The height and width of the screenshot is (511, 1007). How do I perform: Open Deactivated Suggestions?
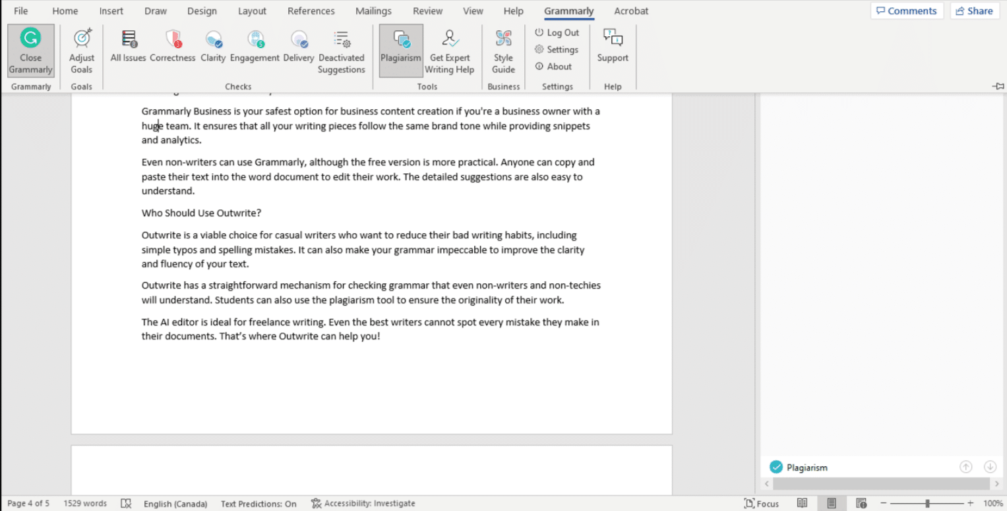(x=342, y=51)
